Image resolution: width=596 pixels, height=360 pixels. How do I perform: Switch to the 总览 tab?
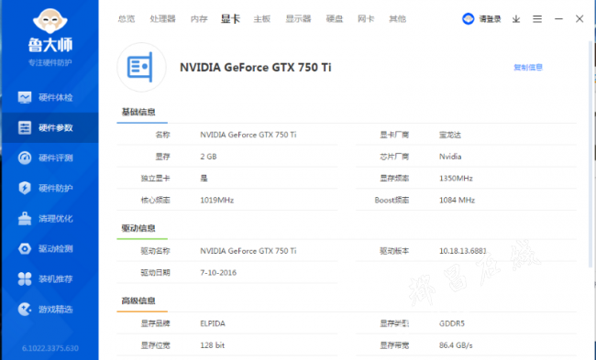[127, 18]
